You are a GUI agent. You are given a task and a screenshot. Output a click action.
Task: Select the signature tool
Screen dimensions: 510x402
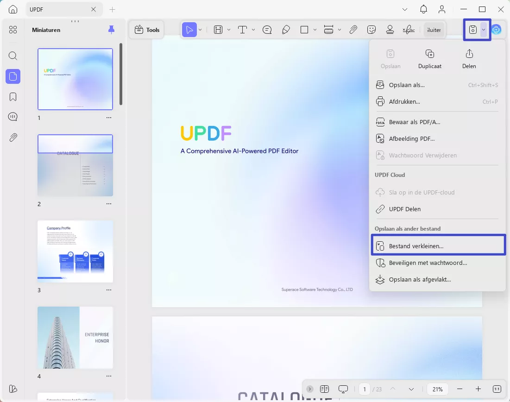[x=409, y=30]
